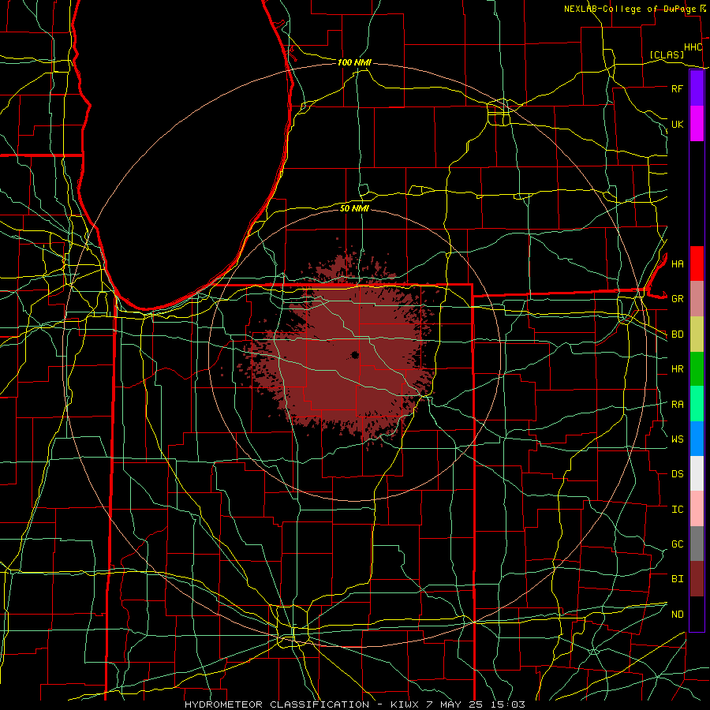Click the "BD" legend label

677,334
